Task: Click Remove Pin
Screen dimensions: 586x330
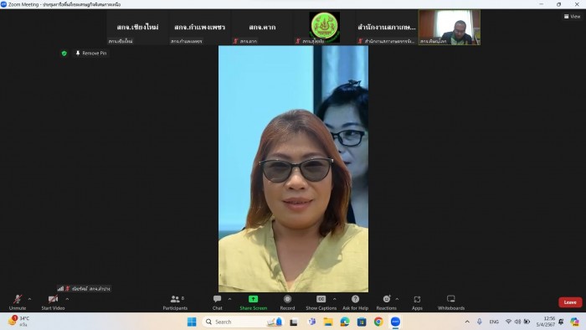Action: 91,54
